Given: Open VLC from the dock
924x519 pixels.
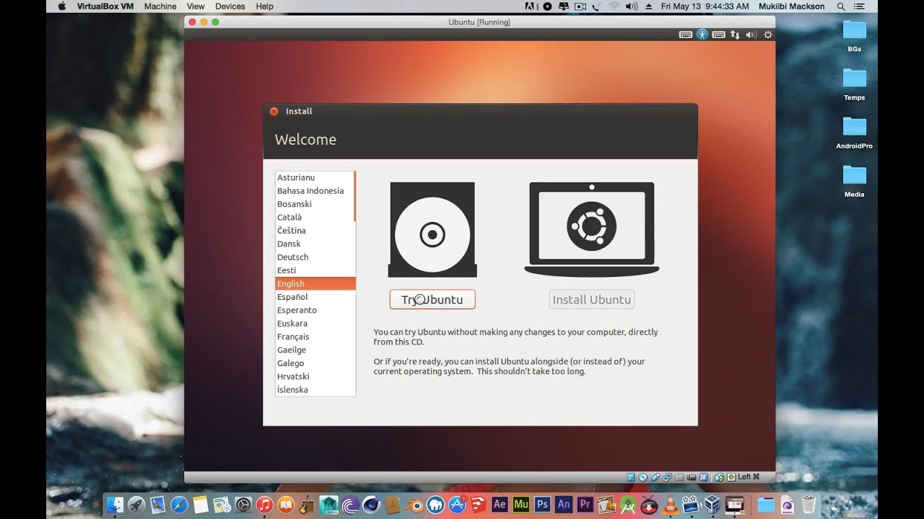Looking at the screenshot, I should click(x=671, y=504).
